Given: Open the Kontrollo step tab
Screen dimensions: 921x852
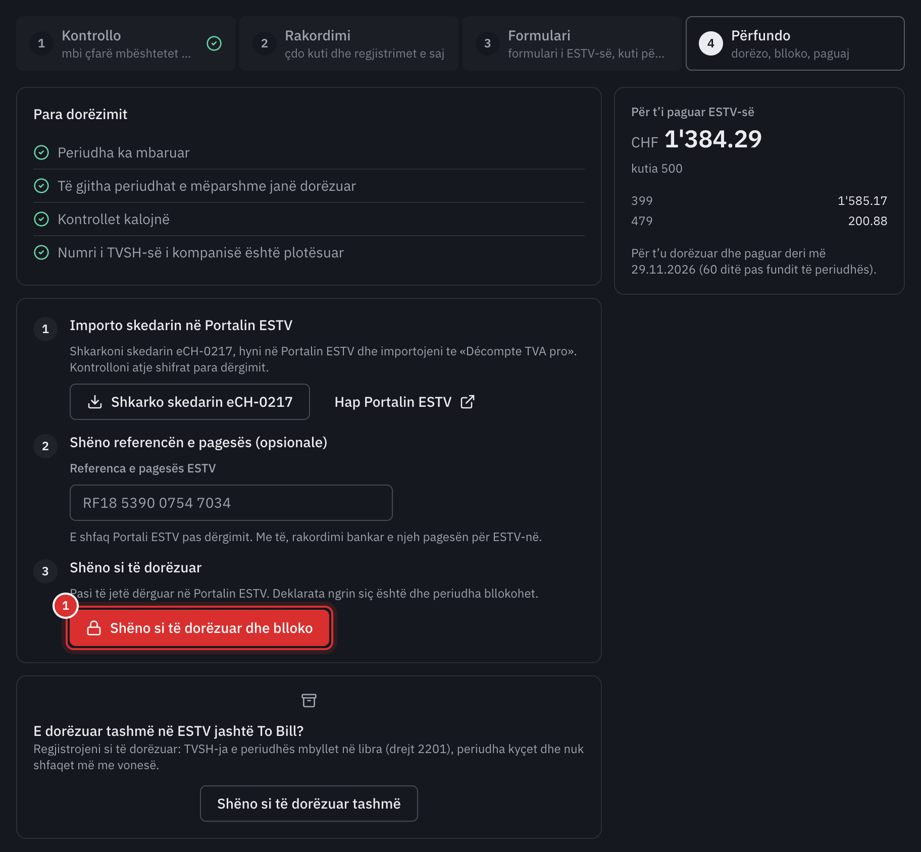Looking at the screenshot, I should coord(126,43).
